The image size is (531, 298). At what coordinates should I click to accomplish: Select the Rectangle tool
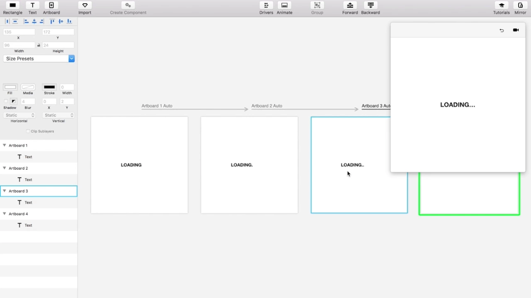pos(12,8)
